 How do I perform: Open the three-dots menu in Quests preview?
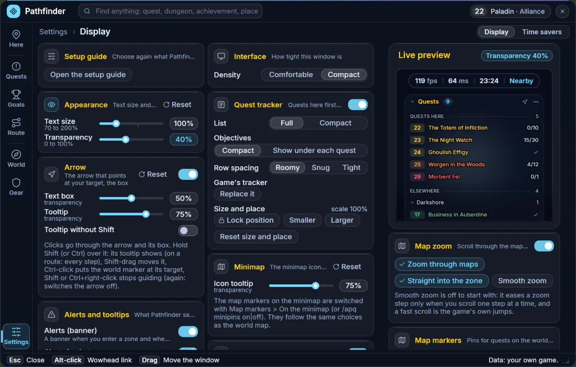coord(536,101)
